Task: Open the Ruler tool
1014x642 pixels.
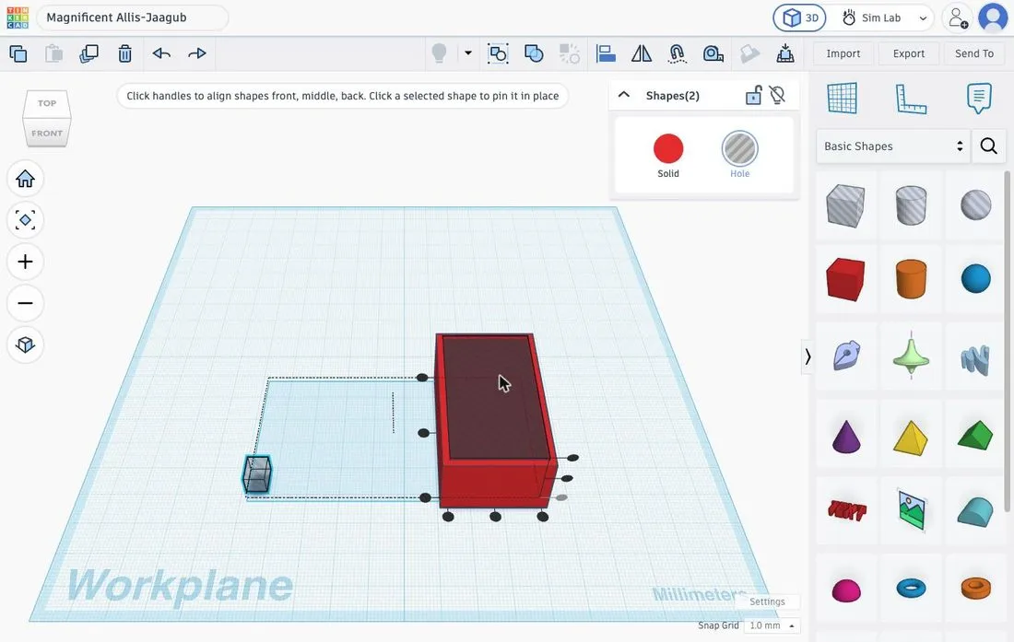Action: tap(911, 99)
